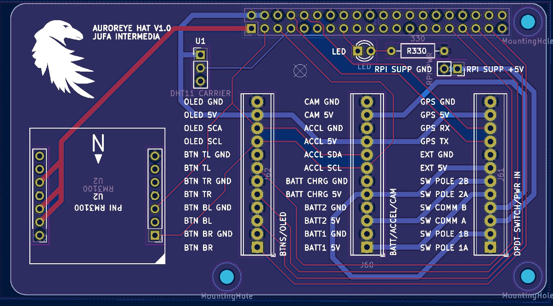The image size is (553, 306).
Task: Click the SW POLE 1A square pad
Action: click(491, 247)
